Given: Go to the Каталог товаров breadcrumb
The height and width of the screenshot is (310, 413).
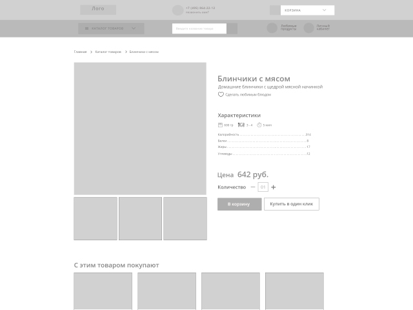Looking at the screenshot, I should (108, 52).
